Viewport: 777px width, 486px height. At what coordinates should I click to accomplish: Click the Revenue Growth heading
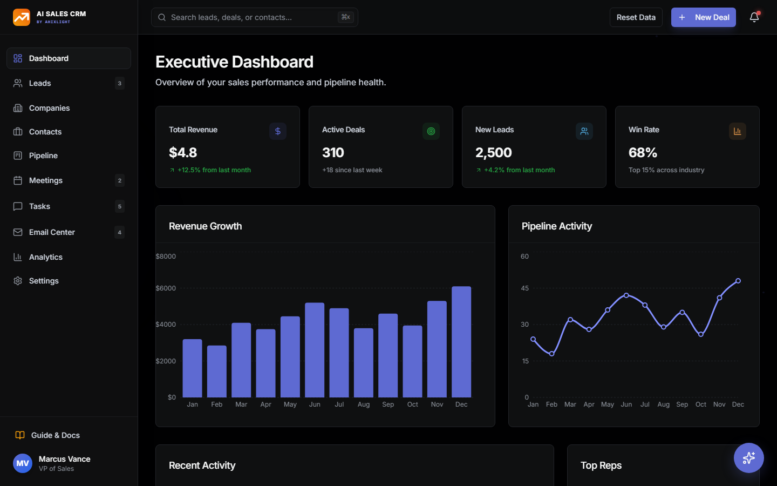[x=206, y=226]
